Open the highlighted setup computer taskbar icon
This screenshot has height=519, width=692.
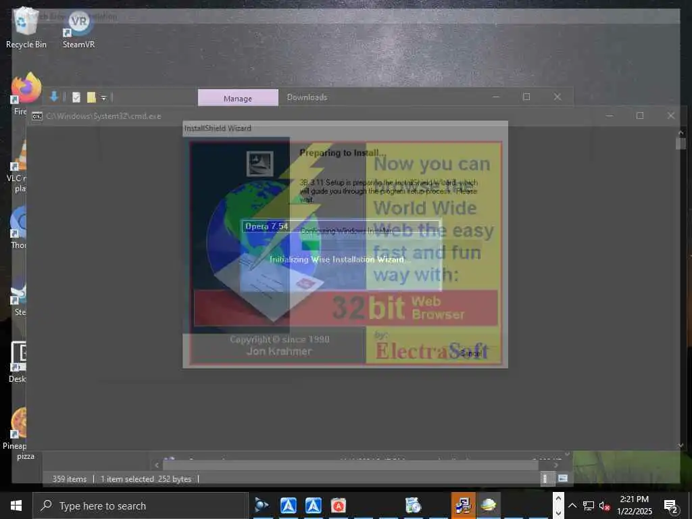tap(464, 505)
